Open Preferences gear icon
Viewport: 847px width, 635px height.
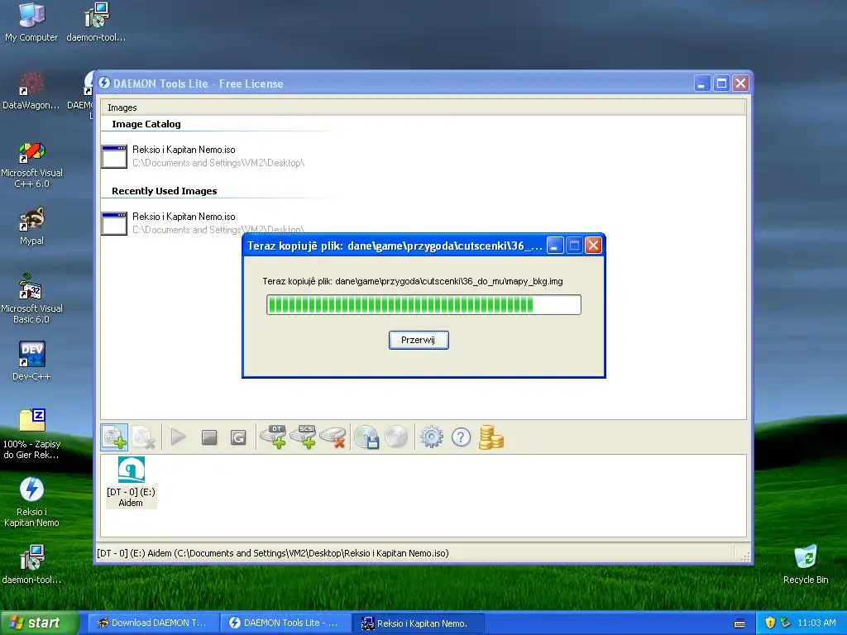[432, 437]
